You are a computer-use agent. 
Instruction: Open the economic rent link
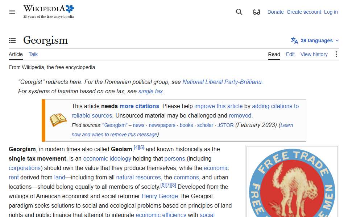pyautogui.click(x=216, y=168)
